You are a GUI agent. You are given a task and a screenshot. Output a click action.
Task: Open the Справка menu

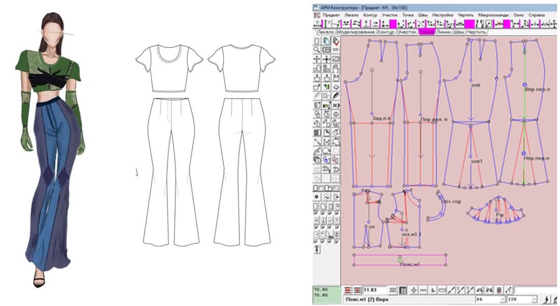(x=536, y=15)
